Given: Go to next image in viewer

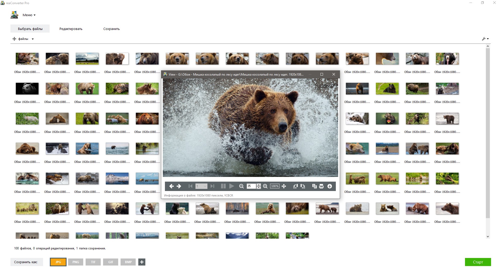Looking at the screenshot, I should pyautogui.click(x=179, y=186).
